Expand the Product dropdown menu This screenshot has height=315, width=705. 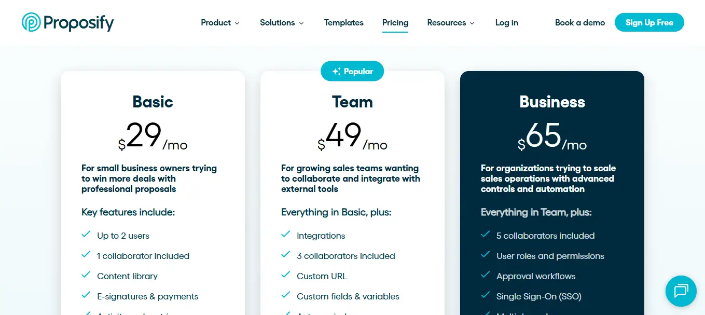220,23
